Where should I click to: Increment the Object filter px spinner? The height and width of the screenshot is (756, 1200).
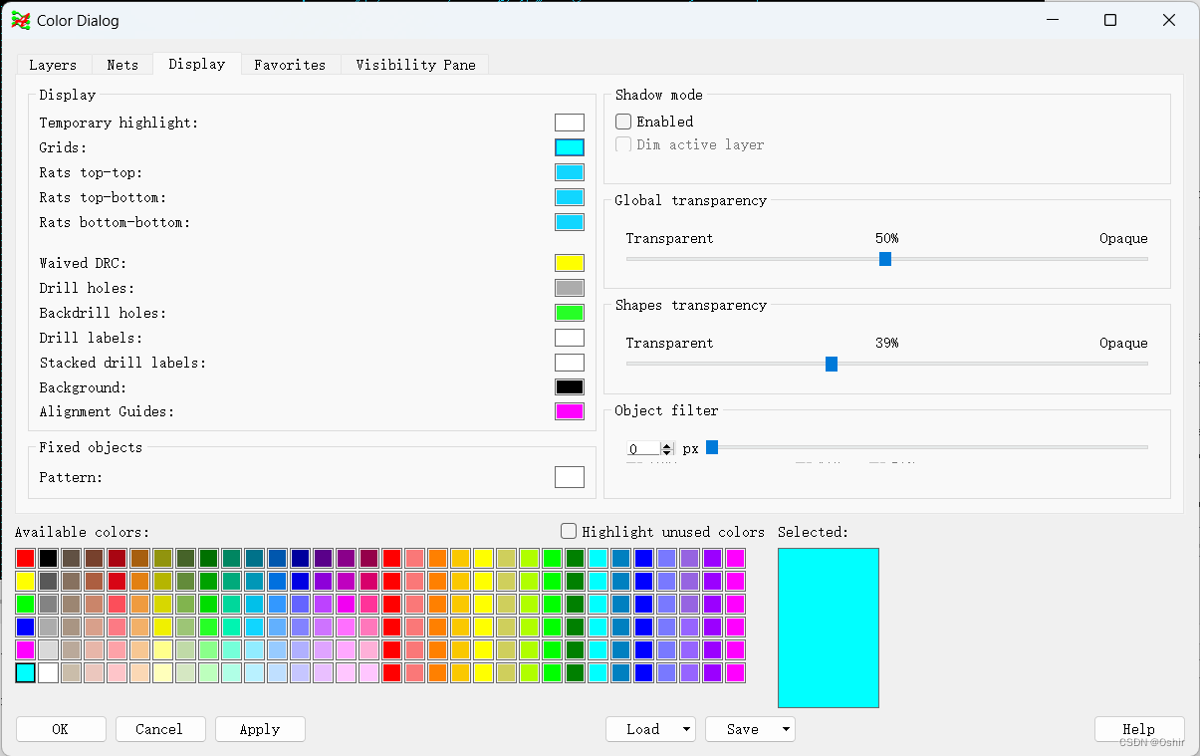pos(667,445)
